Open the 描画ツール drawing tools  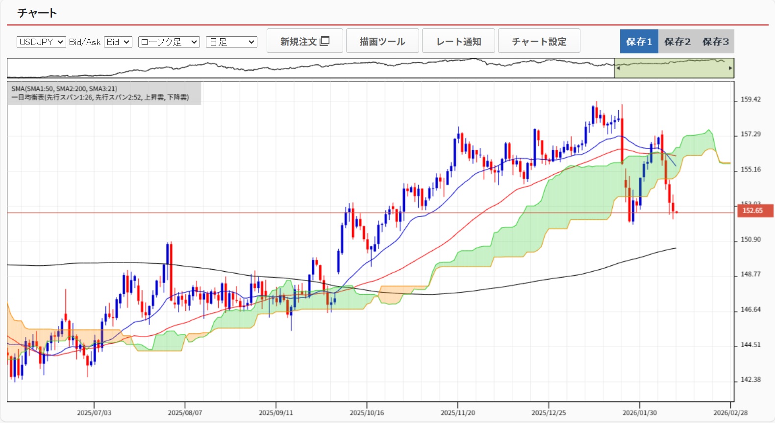[382, 41]
